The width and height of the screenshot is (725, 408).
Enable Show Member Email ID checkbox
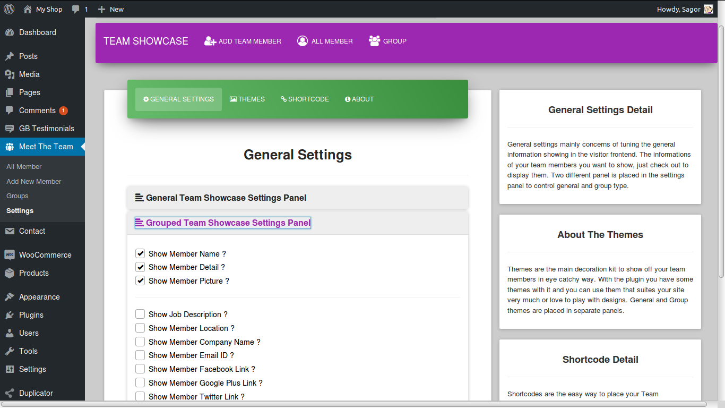140,355
